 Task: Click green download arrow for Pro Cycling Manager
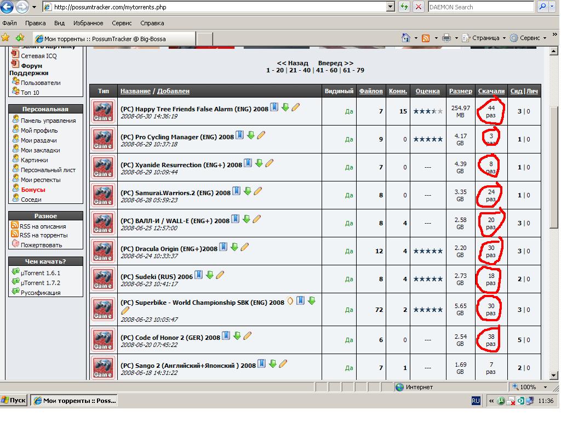click(x=251, y=135)
